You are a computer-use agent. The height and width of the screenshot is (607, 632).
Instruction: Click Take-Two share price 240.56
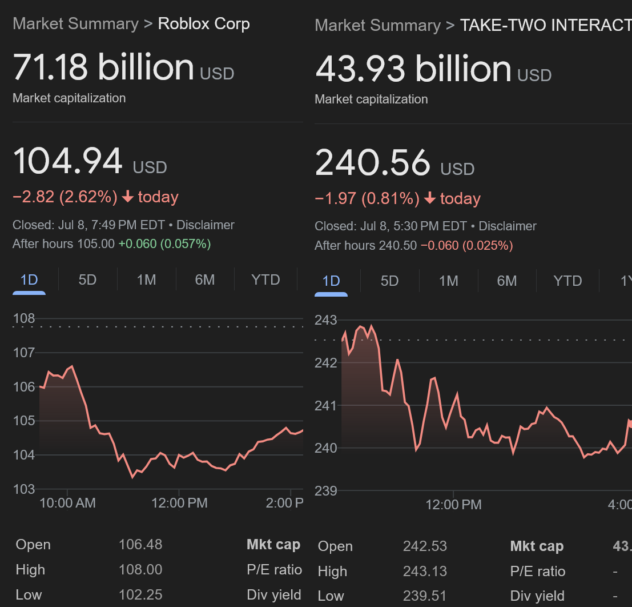(373, 163)
